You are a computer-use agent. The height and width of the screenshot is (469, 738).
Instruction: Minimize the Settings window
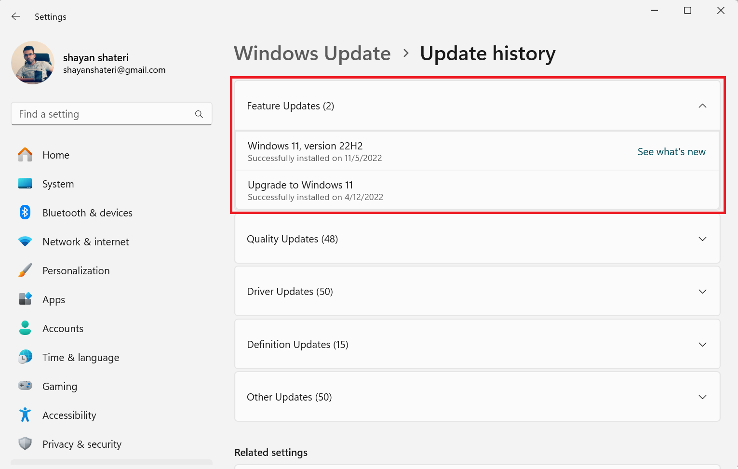click(654, 10)
